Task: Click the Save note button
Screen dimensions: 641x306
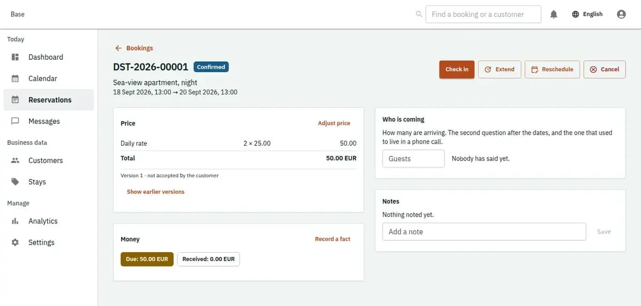Action: (604, 232)
